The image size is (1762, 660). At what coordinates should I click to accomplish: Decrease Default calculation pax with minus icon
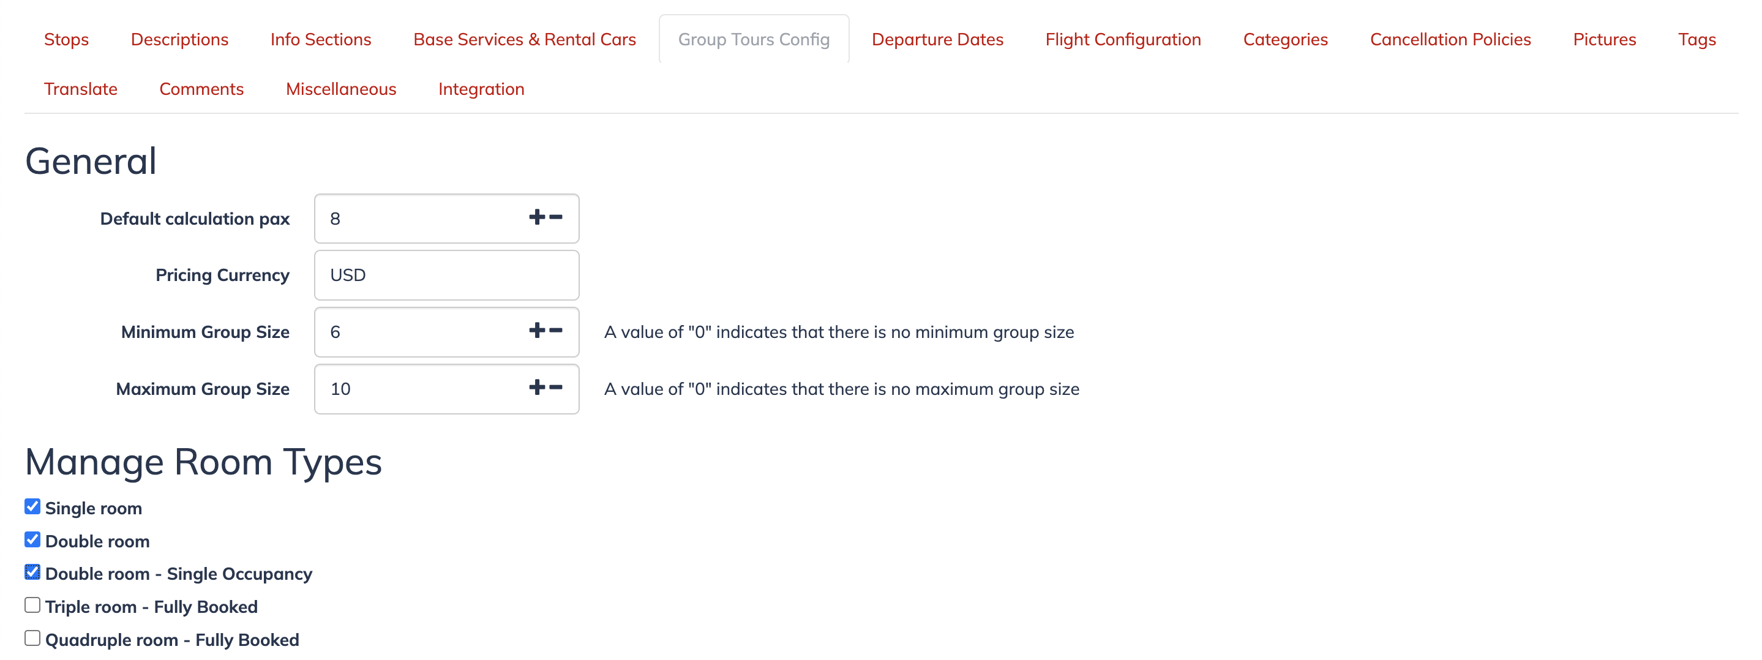[556, 217]
